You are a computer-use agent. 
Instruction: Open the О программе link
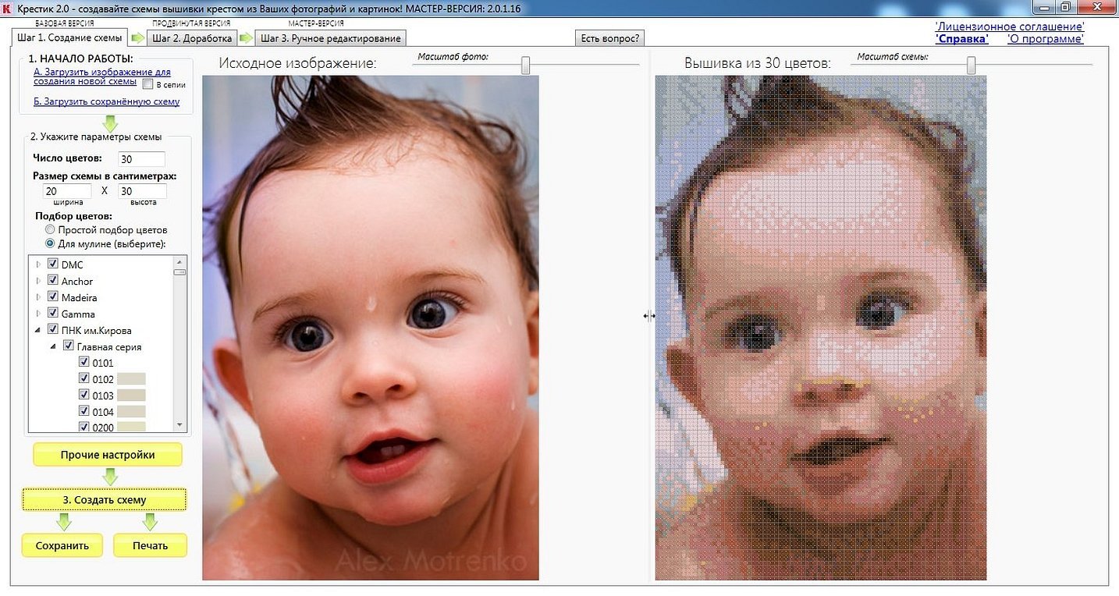click(1046, 39)
